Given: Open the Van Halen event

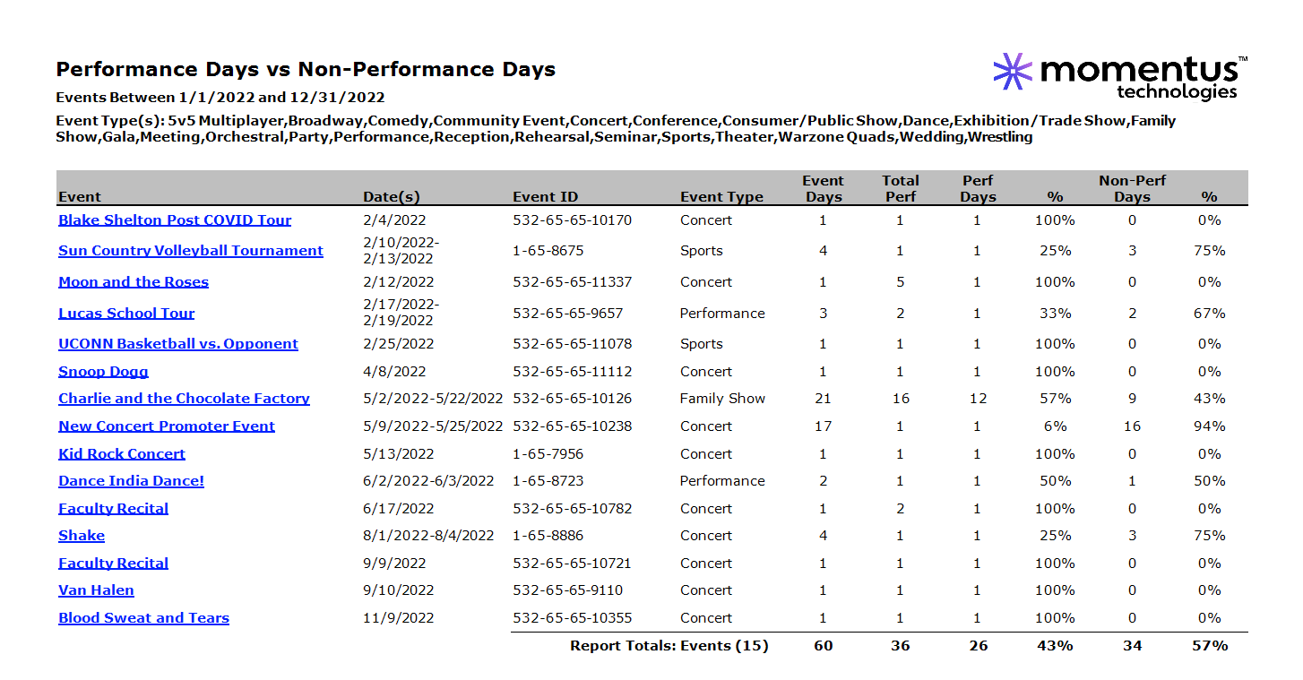Looking at the screenshot, I should click(96, 590).
